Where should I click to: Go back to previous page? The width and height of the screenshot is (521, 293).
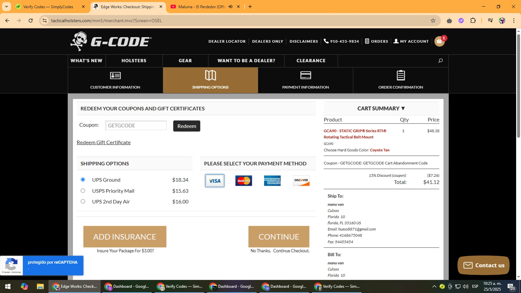tap(7, 20)
